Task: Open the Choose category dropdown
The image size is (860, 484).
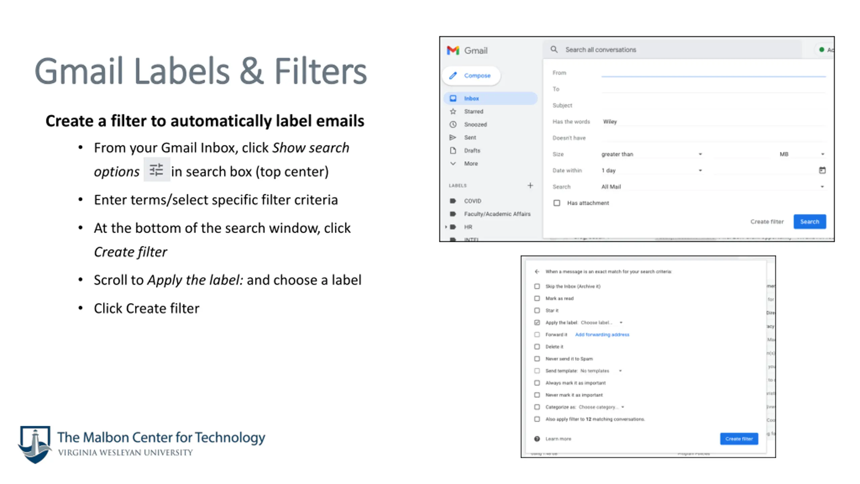Action: (x=601, y=407)
